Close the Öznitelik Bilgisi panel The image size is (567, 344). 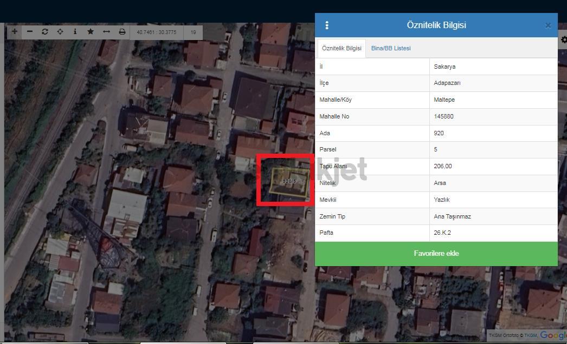pos(548,25)
